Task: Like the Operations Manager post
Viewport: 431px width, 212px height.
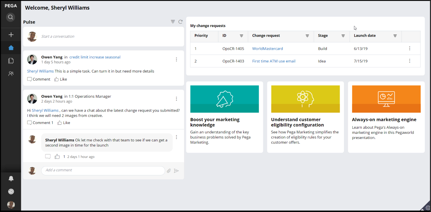Action: tap(64, 123)
